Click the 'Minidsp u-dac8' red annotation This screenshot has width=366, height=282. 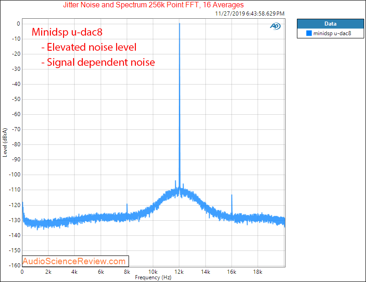[x=67, y=32]
